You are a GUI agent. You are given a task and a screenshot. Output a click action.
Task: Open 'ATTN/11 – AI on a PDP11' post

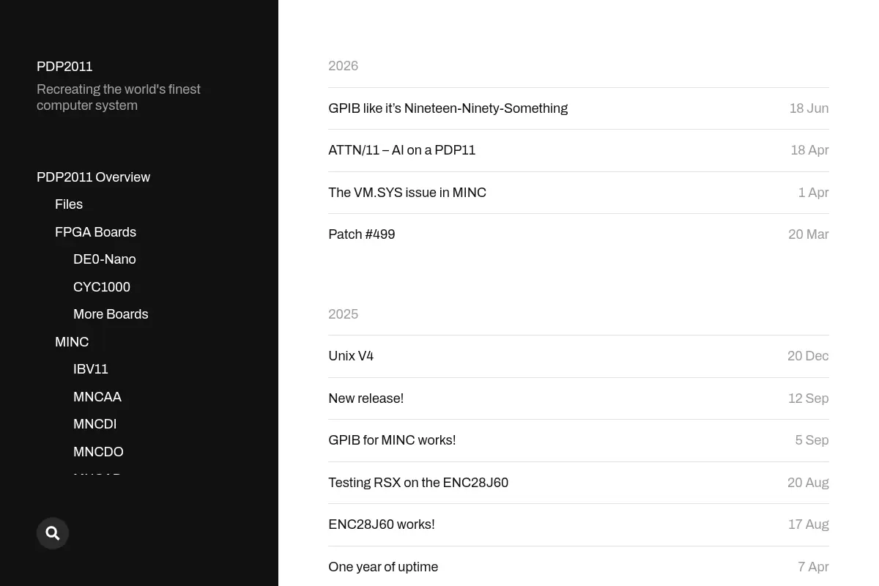pyautogui.click(x=402, y=150)
